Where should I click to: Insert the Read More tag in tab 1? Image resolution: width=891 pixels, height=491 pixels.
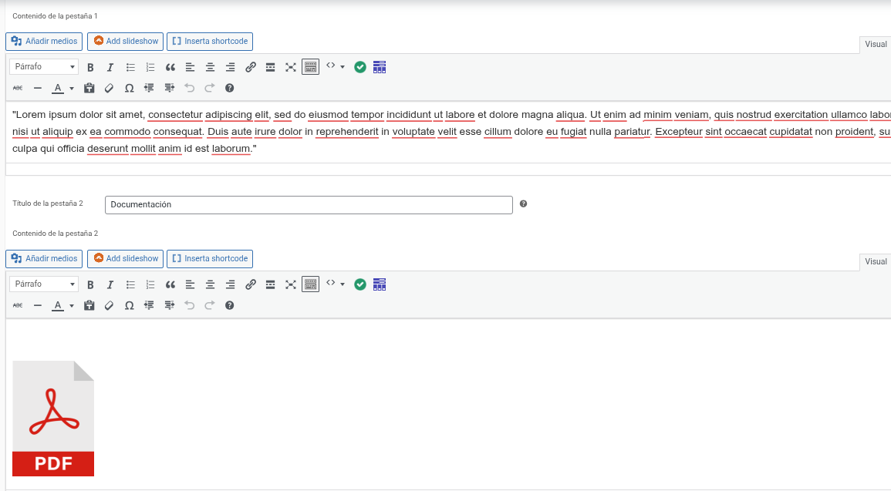(270, 67)
